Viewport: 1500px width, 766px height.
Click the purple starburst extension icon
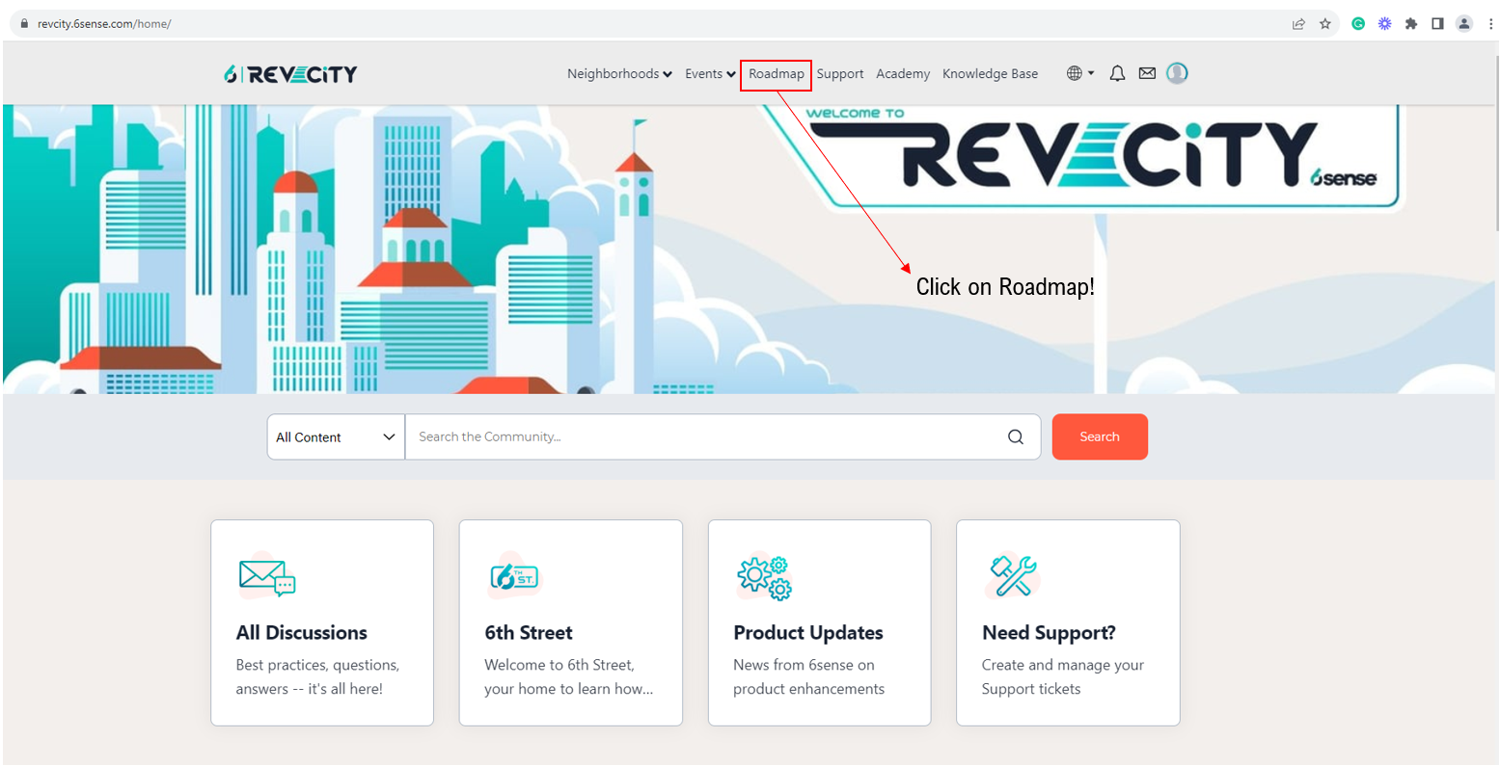[1384, 24]
